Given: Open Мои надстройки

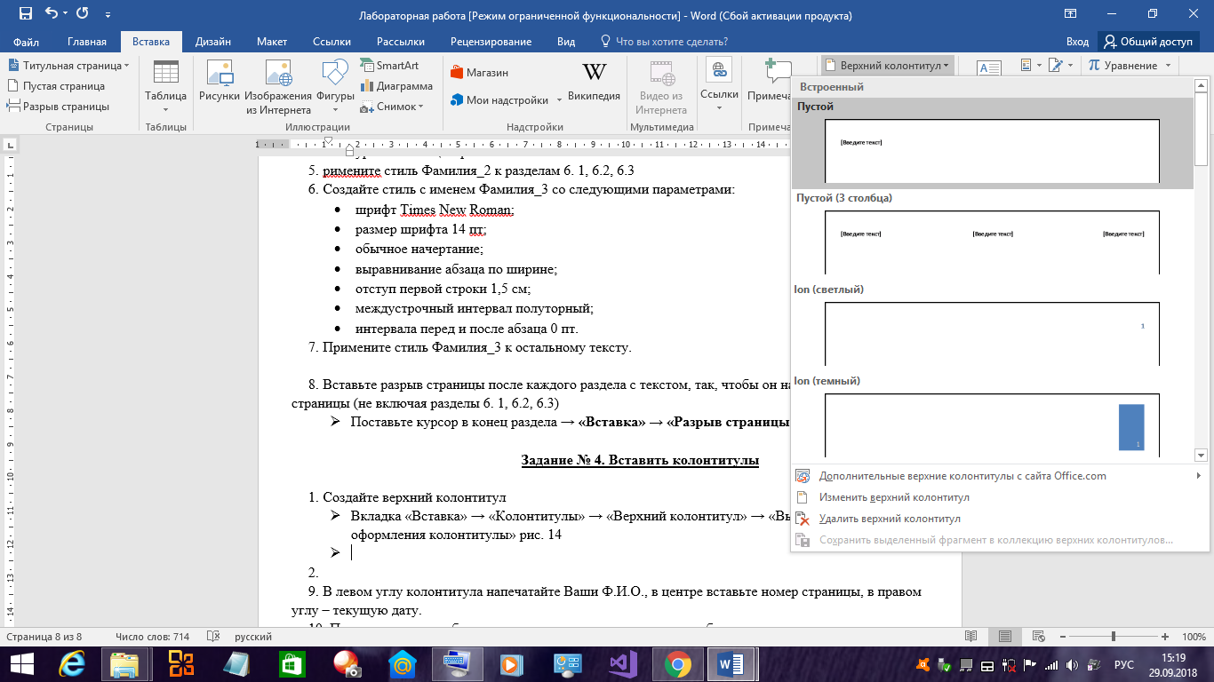Looking at the screenshot, I should coord(506,100).
